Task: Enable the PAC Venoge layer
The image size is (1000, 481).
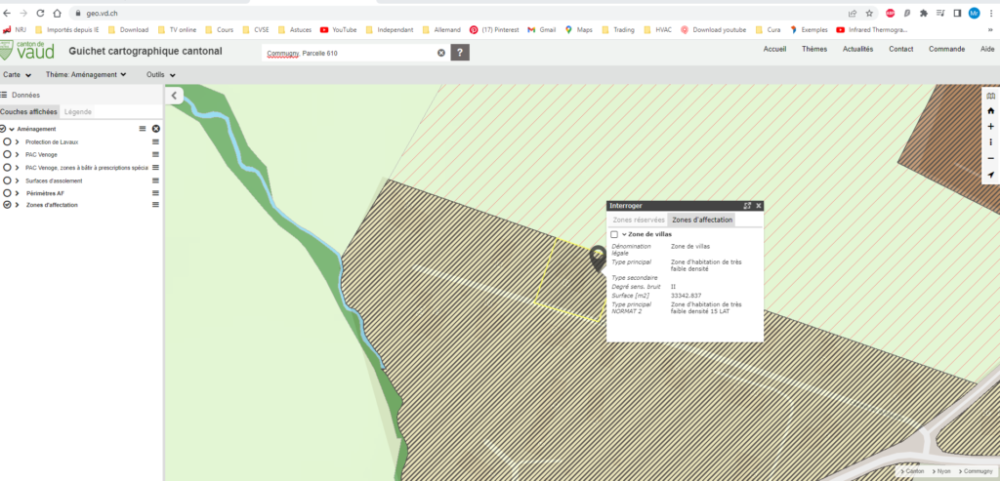Action: (7, 155)
